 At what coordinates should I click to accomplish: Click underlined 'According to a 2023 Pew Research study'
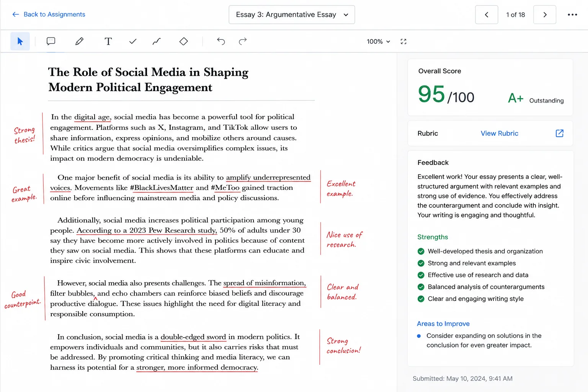[x=147, y=230]
